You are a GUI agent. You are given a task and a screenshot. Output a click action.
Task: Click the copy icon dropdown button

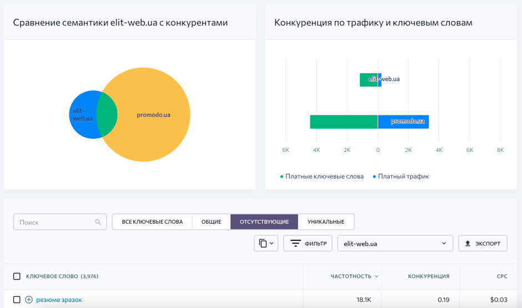266,244
